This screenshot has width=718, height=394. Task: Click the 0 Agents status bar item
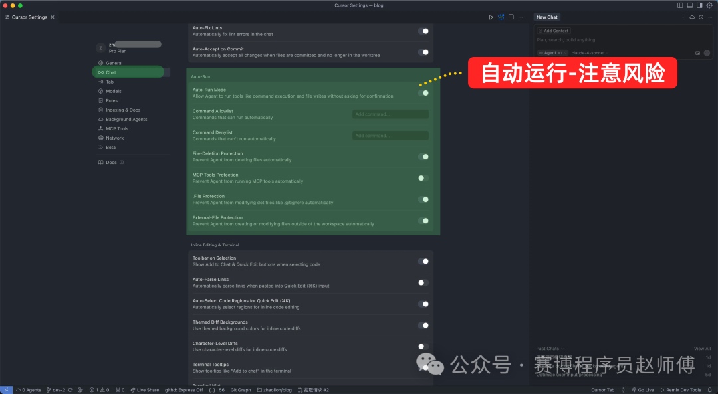tap(29, 390)
